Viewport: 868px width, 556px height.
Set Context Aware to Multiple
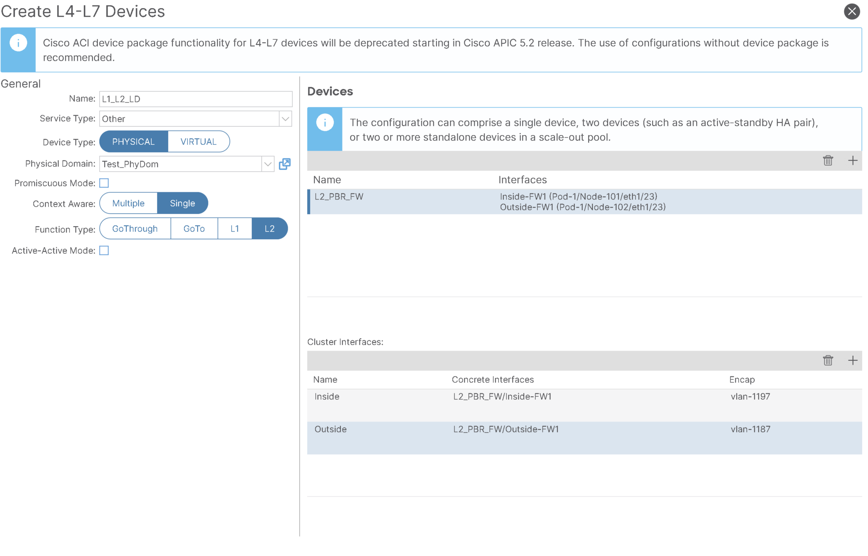(x=128, y=203)
